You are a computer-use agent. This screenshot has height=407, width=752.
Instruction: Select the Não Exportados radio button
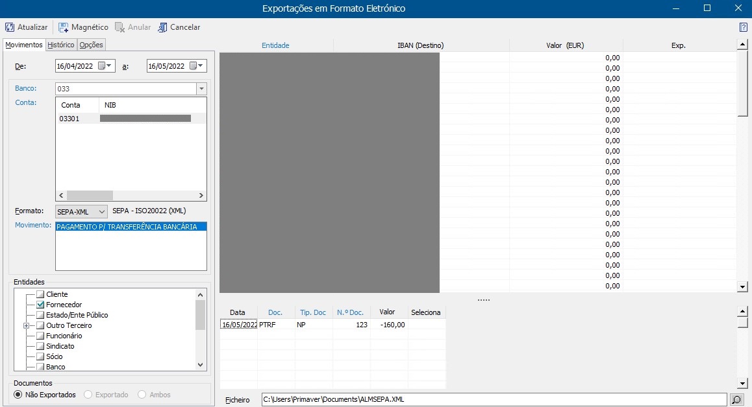(18, 395)
